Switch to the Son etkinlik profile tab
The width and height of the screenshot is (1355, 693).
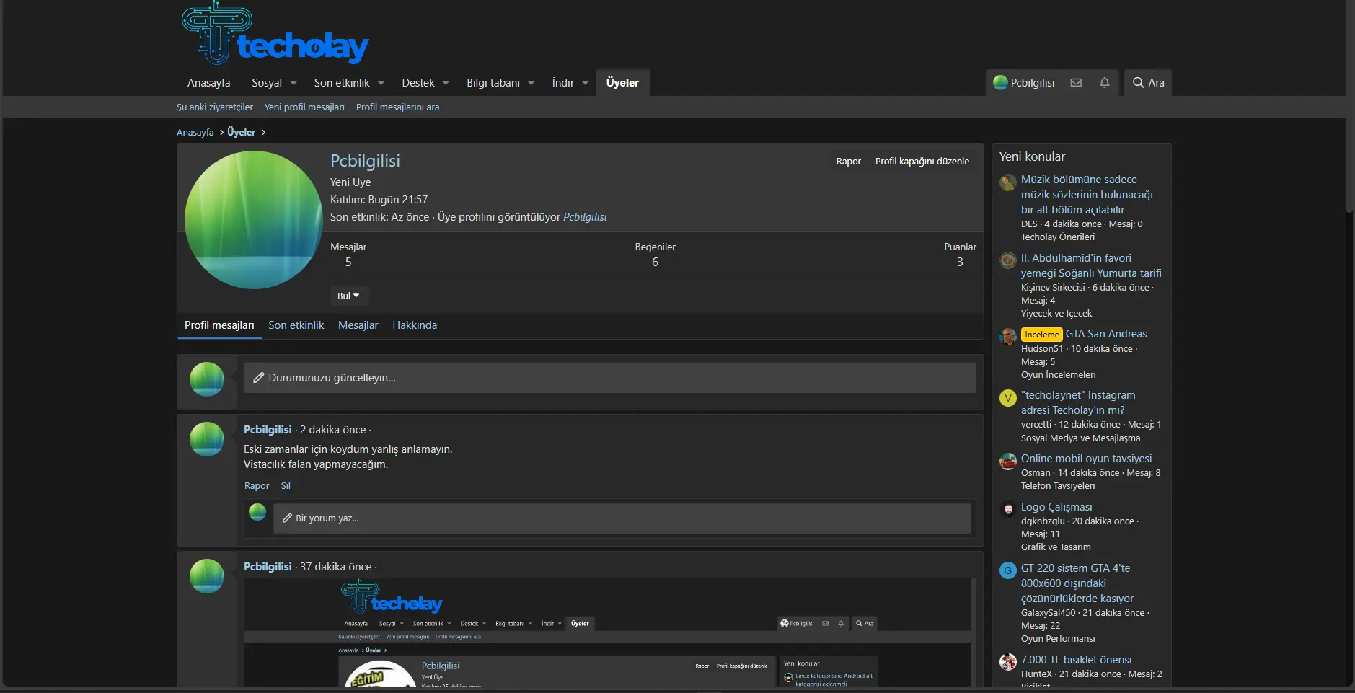click(296, 325)
